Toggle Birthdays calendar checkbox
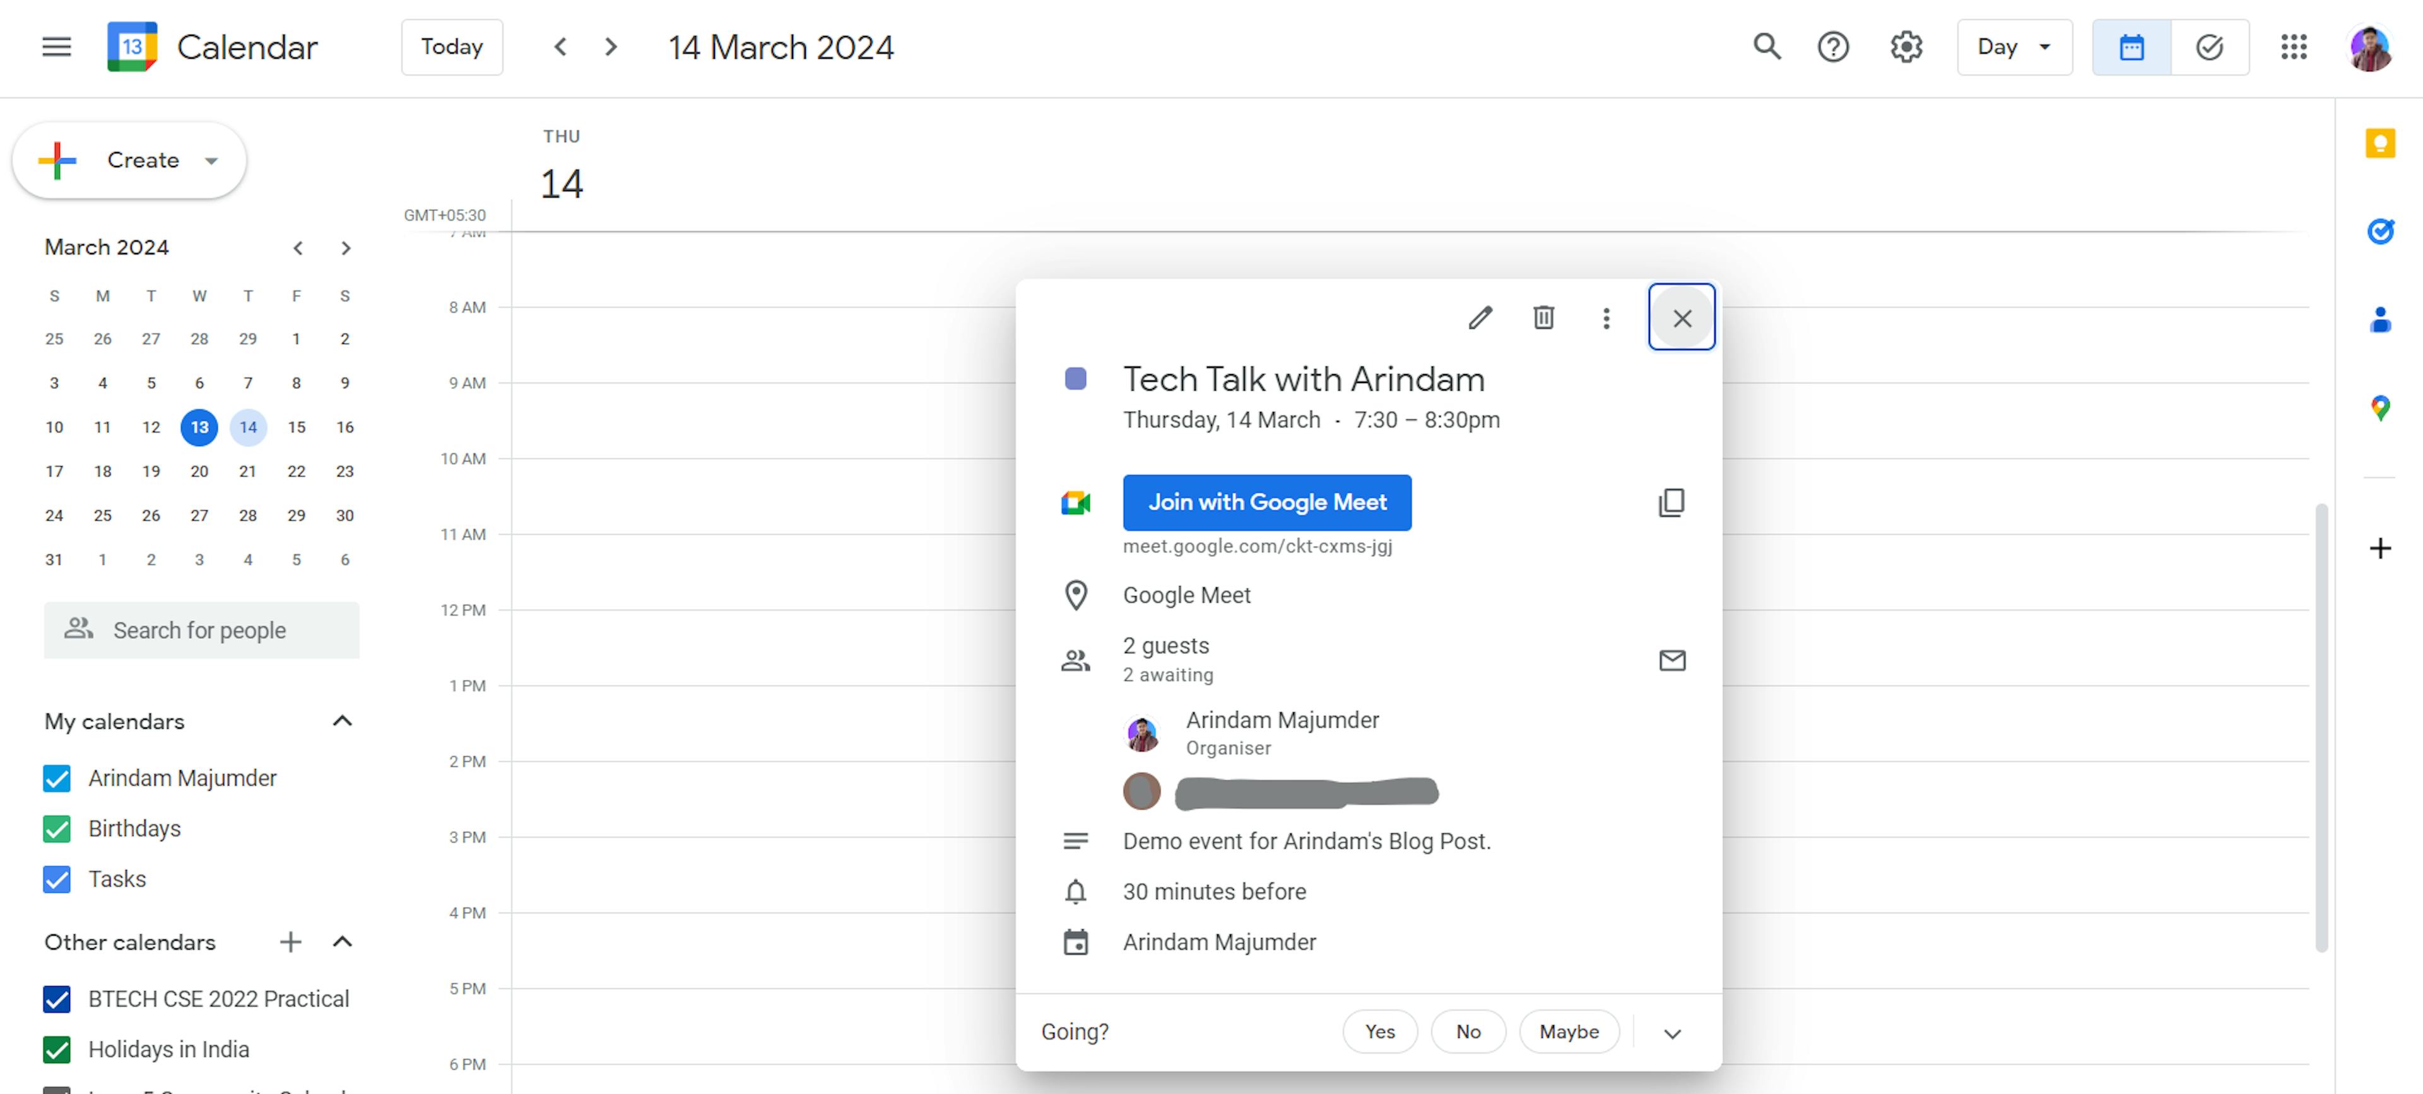The width and height of the screenshot is (2423, 1094). [56, 829]
